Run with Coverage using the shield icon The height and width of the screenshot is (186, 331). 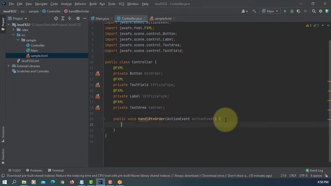click(x=298, y=11)
